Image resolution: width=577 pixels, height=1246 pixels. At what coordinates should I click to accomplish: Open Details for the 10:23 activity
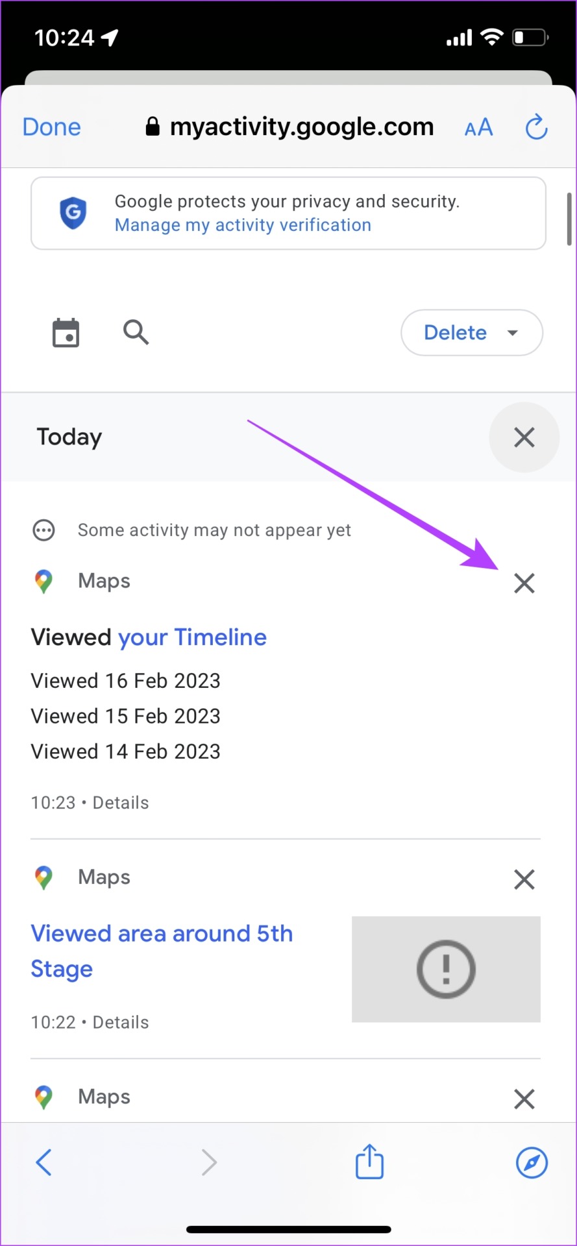pos(121,803)
